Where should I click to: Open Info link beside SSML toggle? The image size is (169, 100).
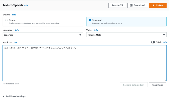click(x=165, y=42)
